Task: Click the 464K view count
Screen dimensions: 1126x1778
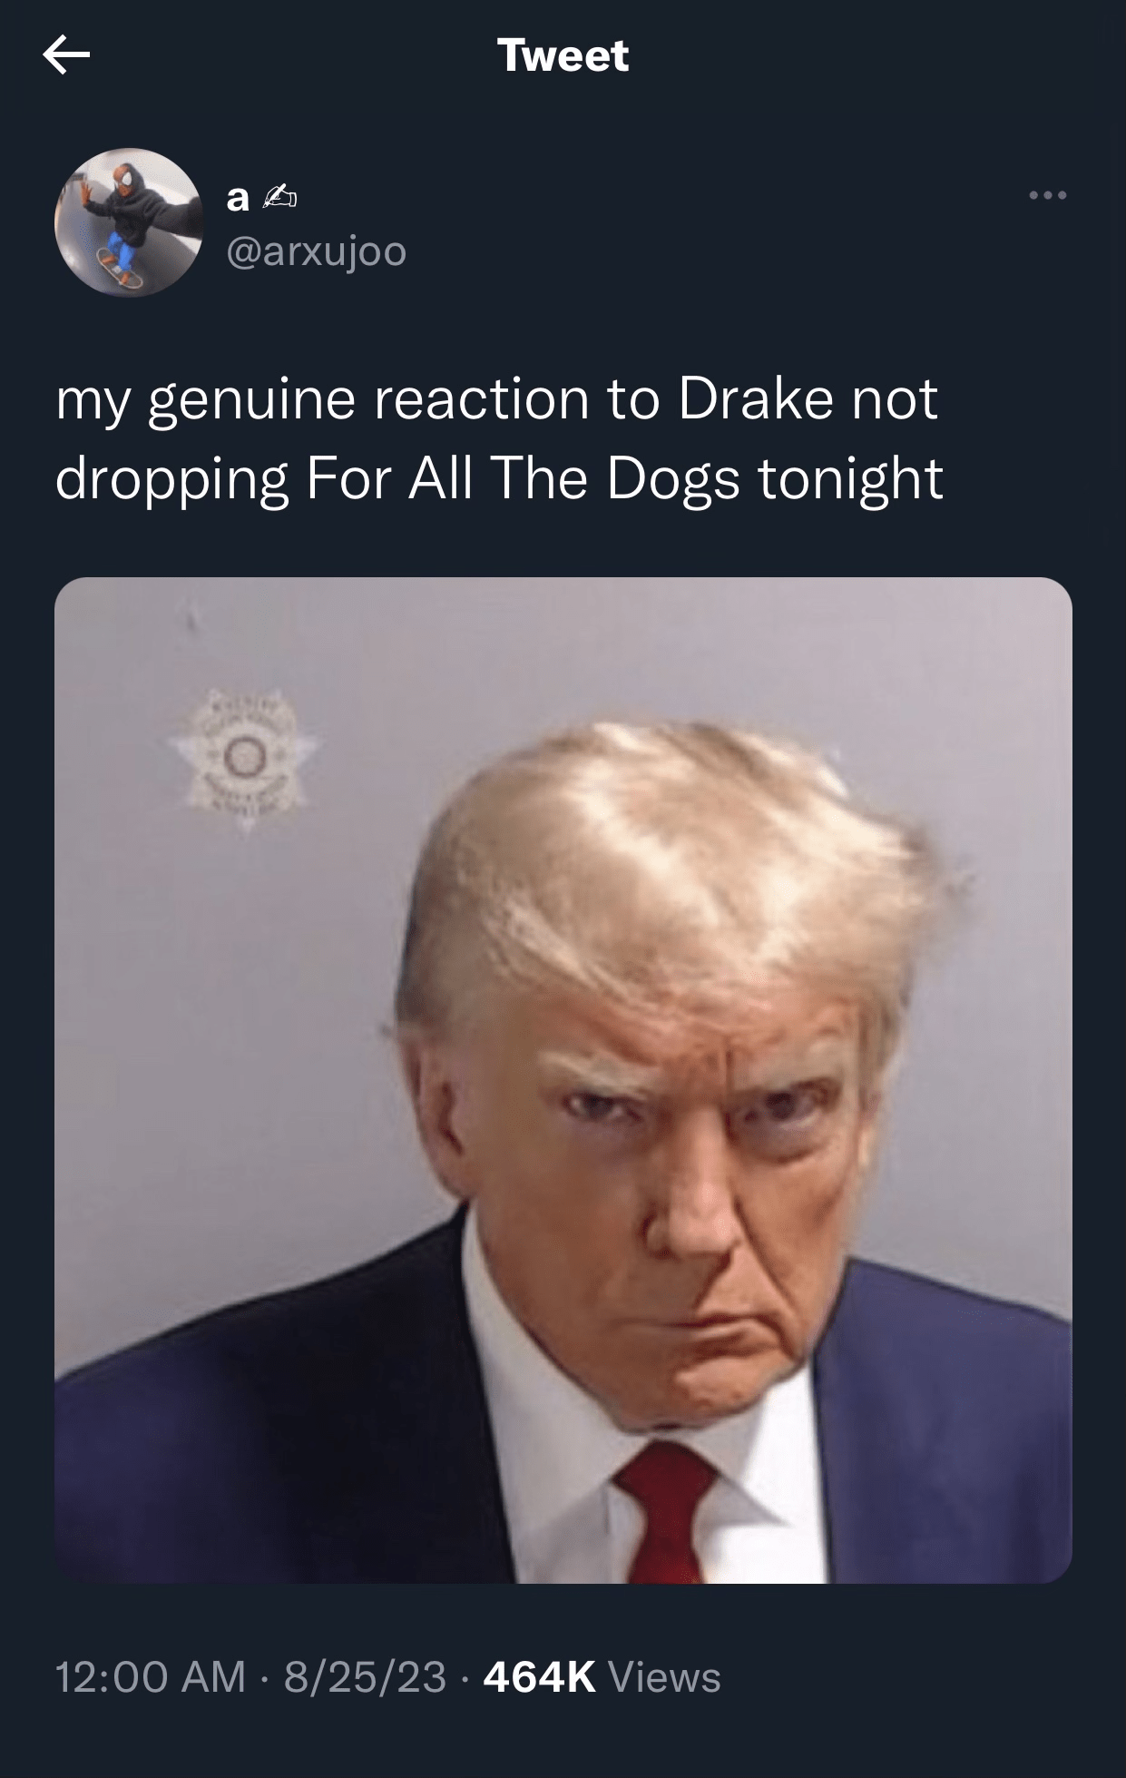Action: click(539, 1677)
